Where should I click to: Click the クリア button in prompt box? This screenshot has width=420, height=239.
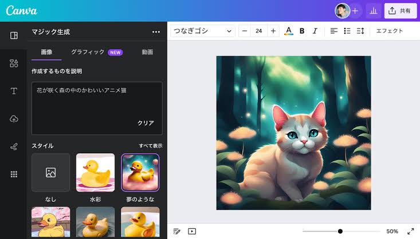[x=146, y=123]
